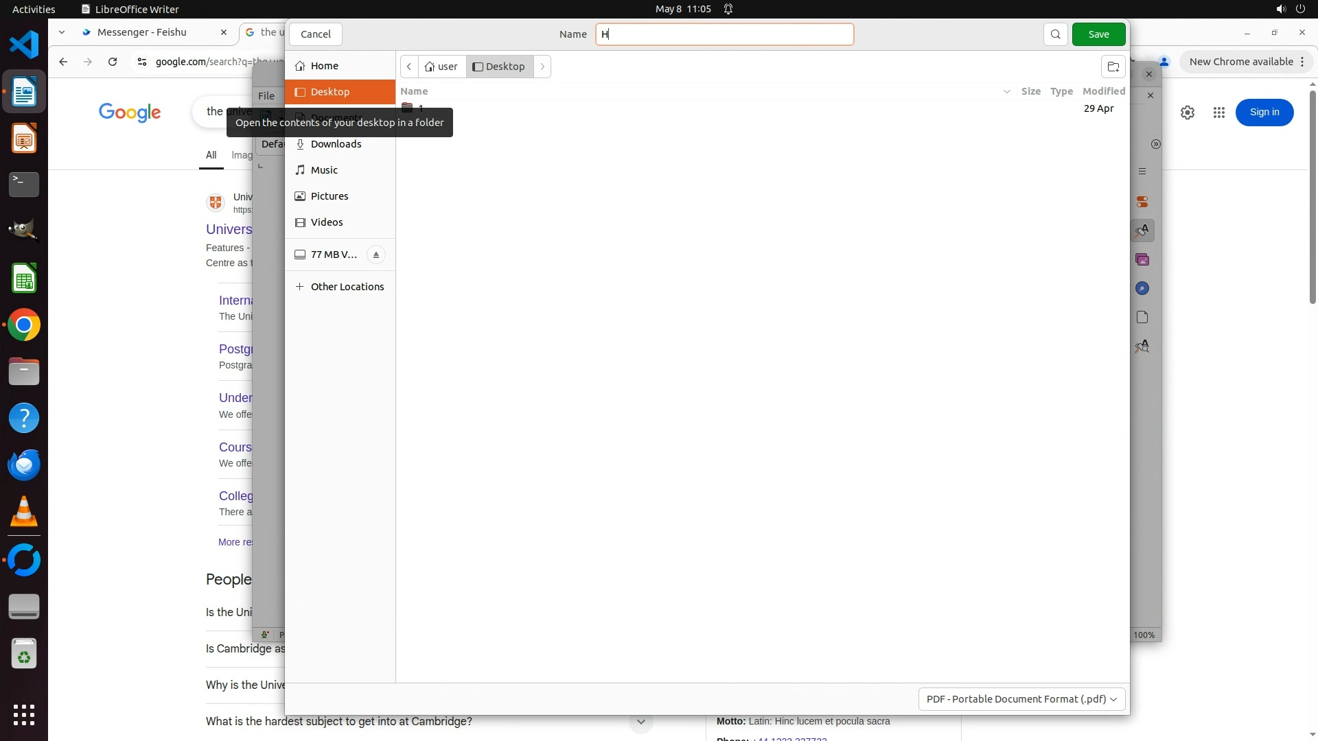Sort files by the Name column header
Screen dimensions: 1318x741
pos(414,91)
